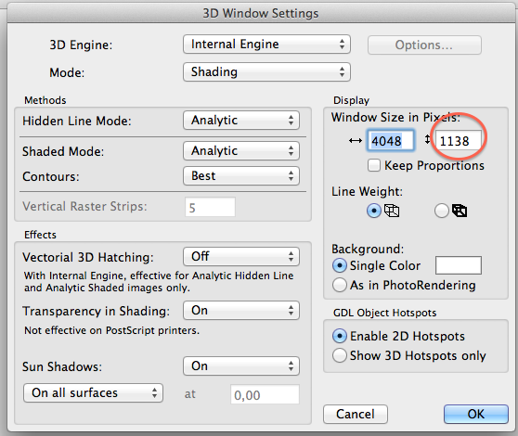Click the Hidden Line Mode label
The width and height of the screenshot is (518, 436).
77,121
